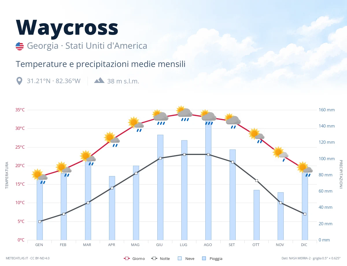Image resolution: width=347 pixels, height=266 pixels.
Task: Click the GEN night temperature point
Action: [40, 221]
